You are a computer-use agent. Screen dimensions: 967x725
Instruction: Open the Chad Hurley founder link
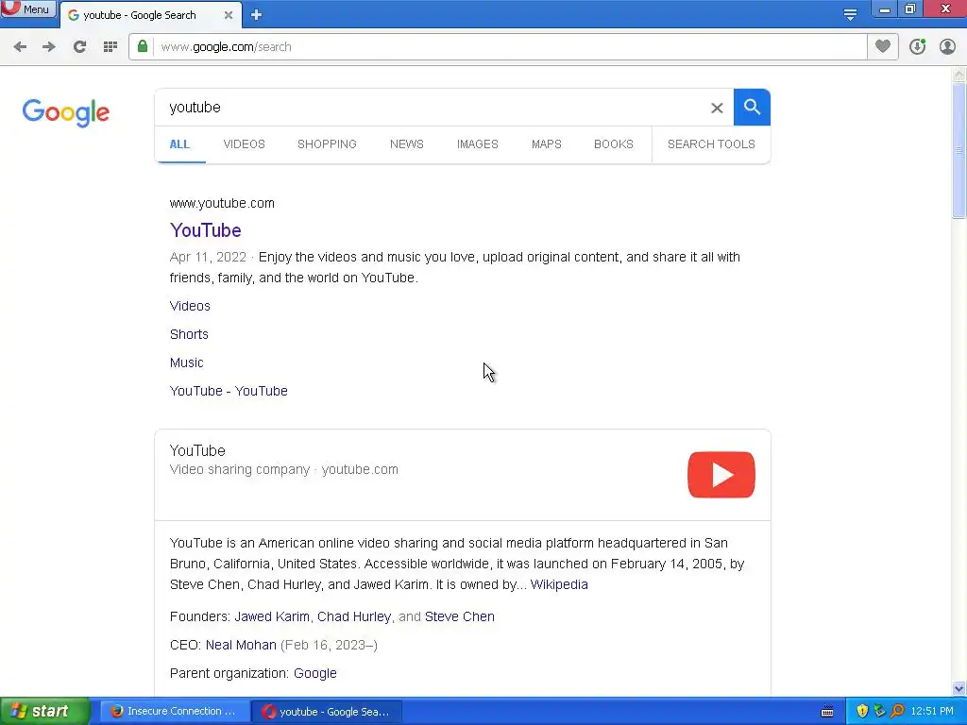[354, 616]
